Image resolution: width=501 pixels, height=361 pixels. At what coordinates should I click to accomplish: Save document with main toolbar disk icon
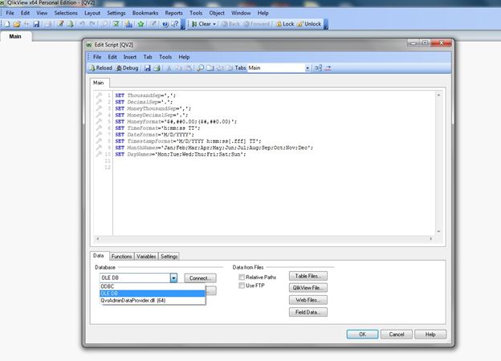click(x=36, y=24)
